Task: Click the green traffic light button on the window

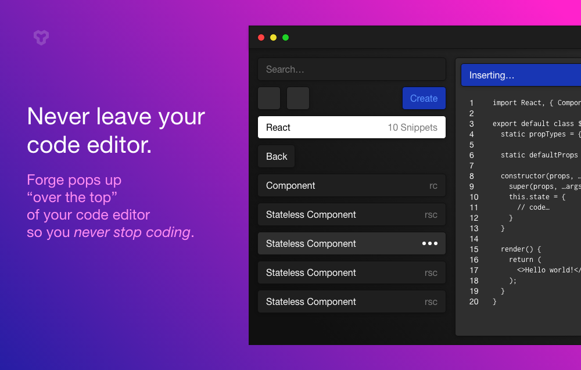Action: 285,37
